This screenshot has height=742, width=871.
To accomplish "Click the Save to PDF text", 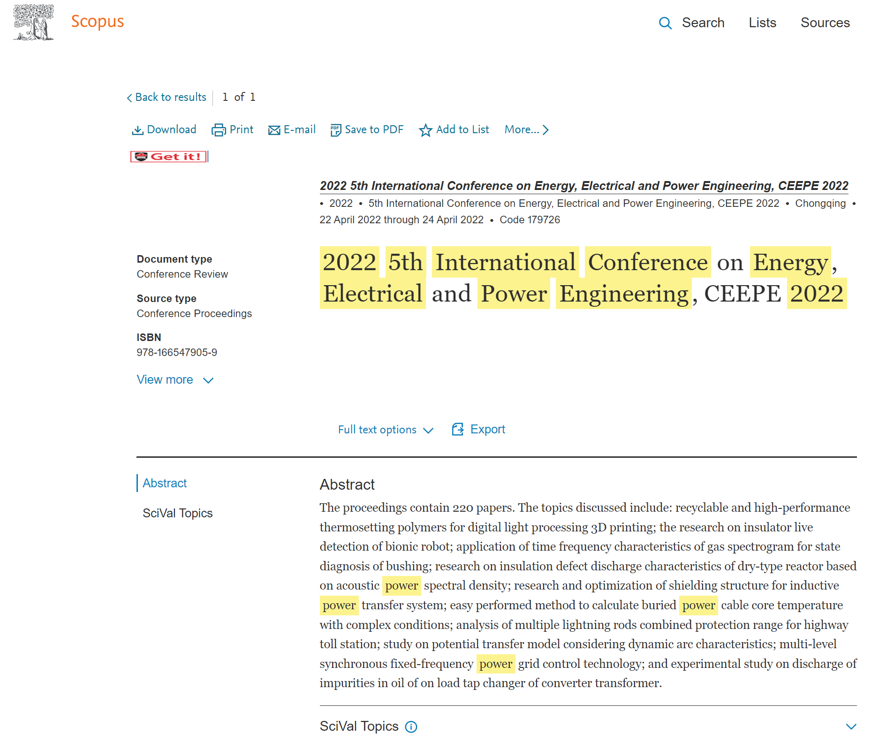I will [374, 129].
